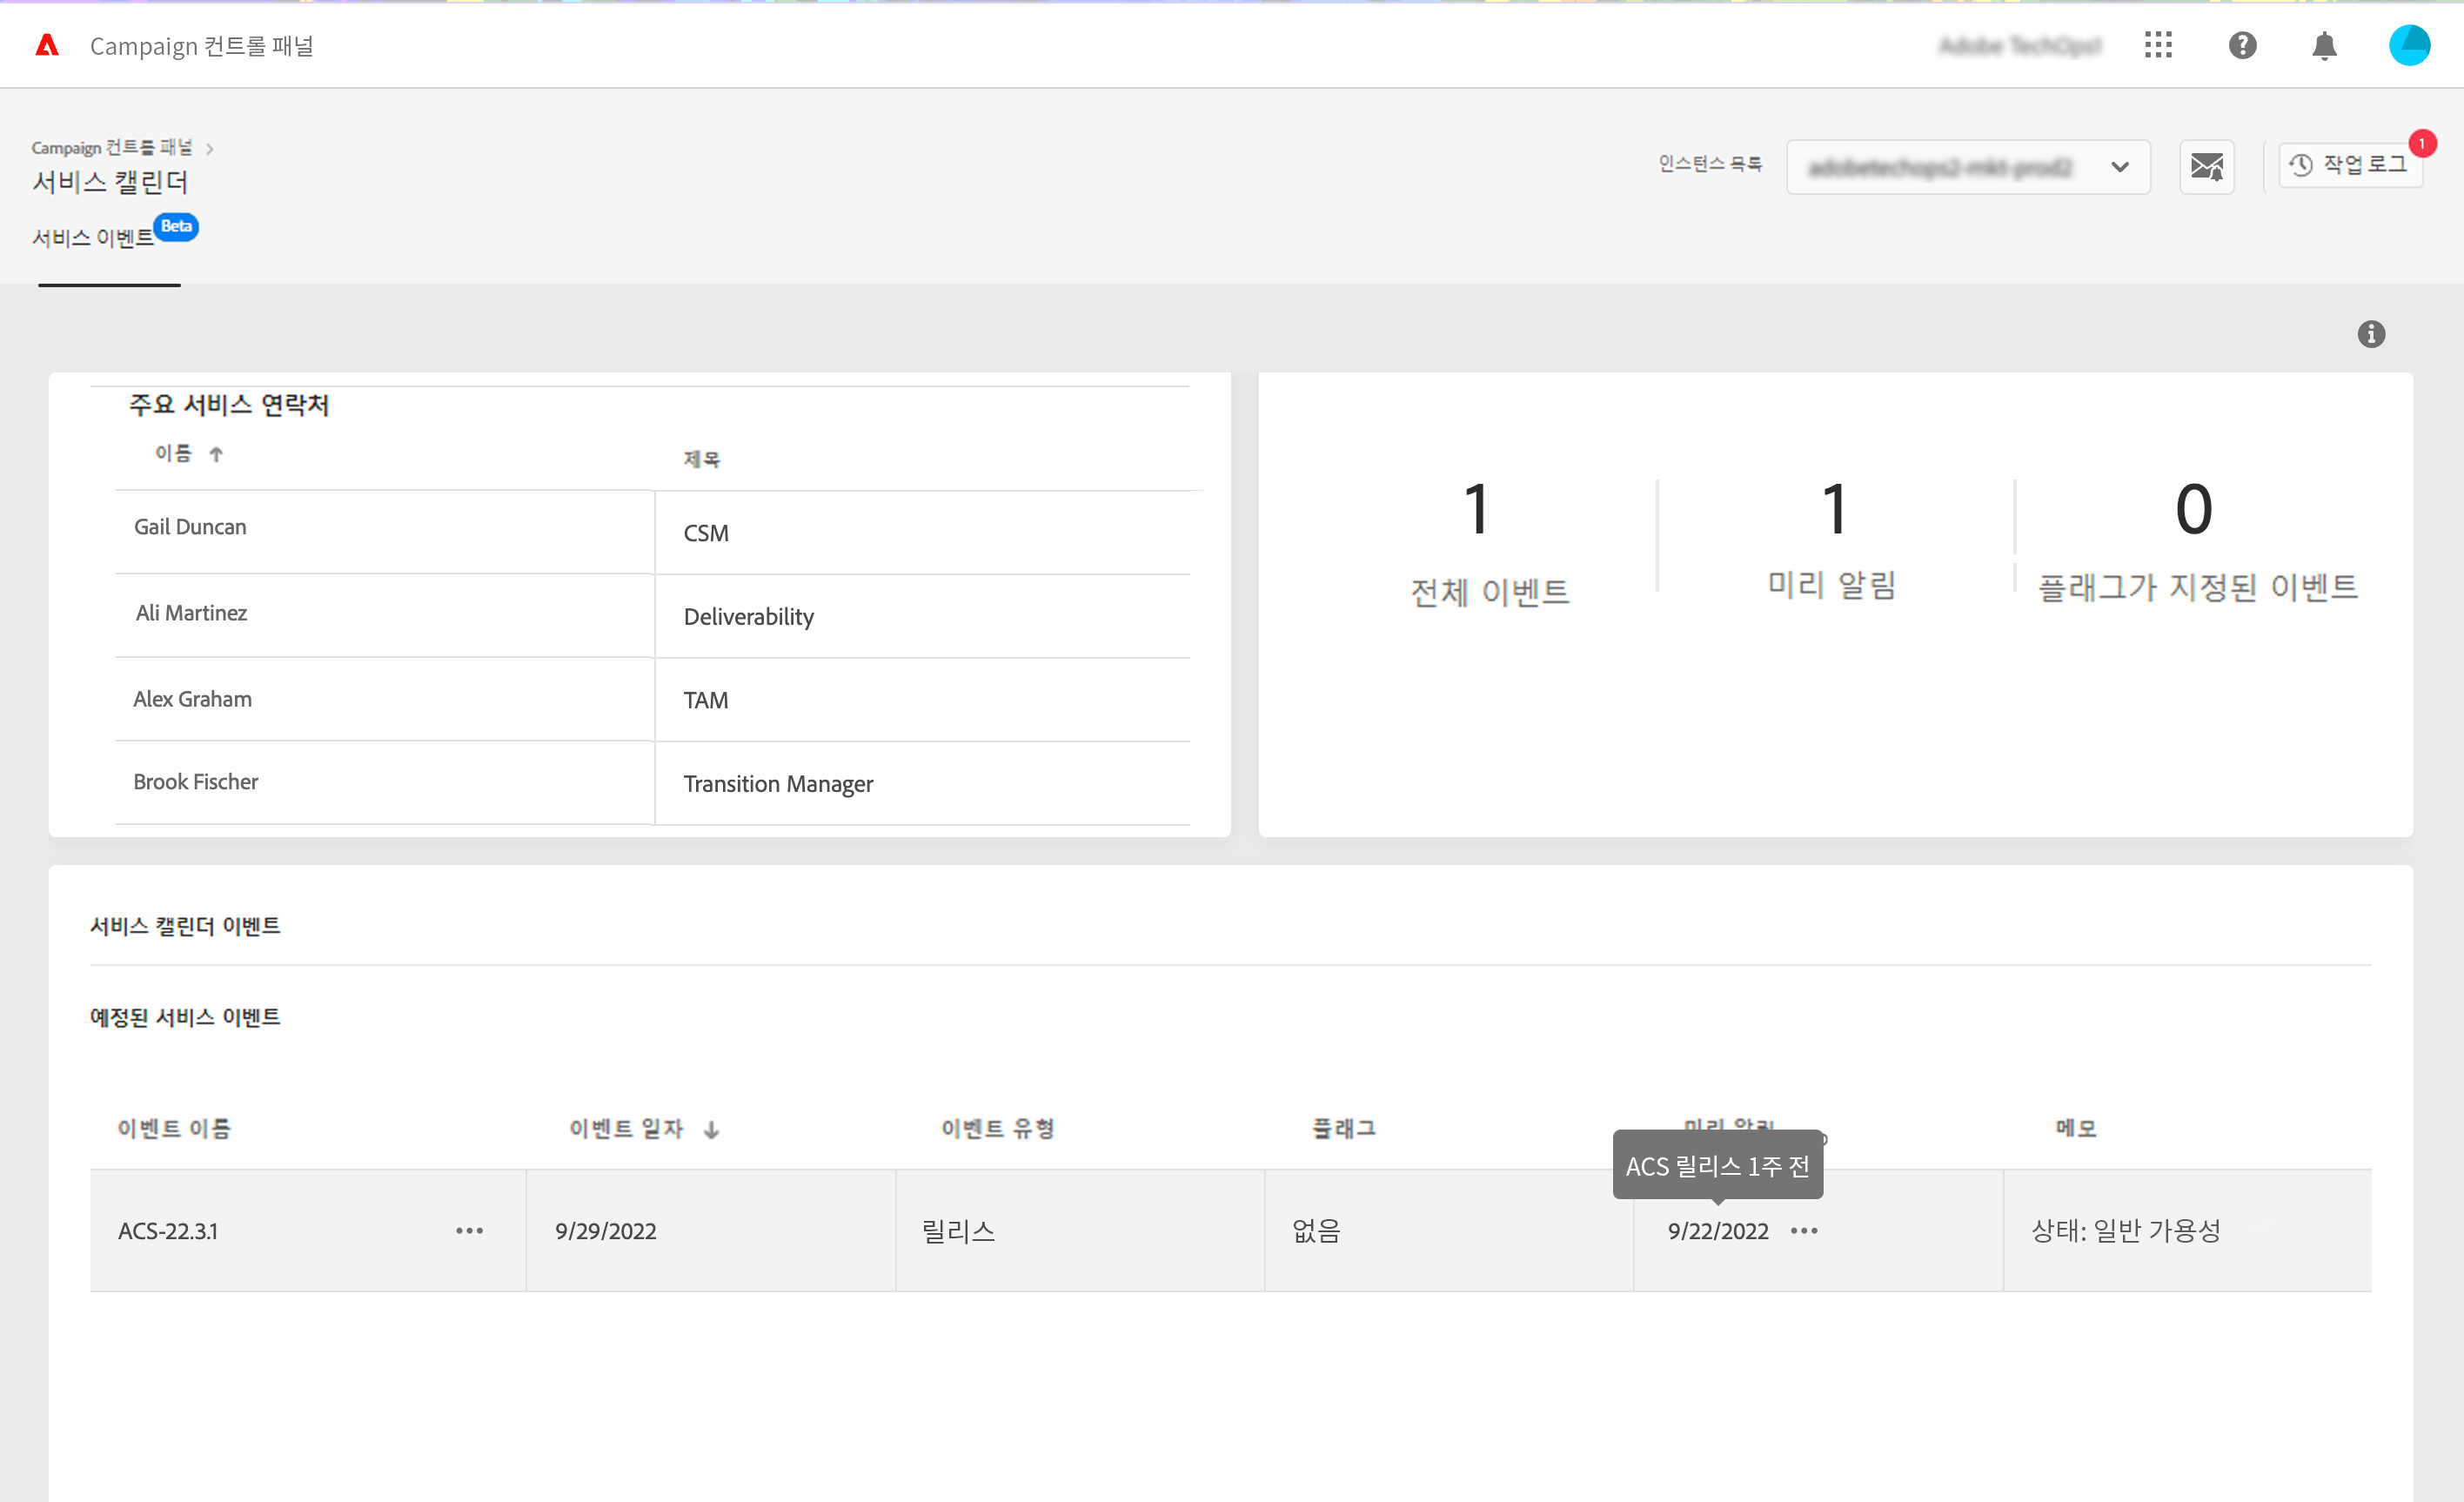
Task: Open the help question mark icon
Action: tap(2242, 45)
